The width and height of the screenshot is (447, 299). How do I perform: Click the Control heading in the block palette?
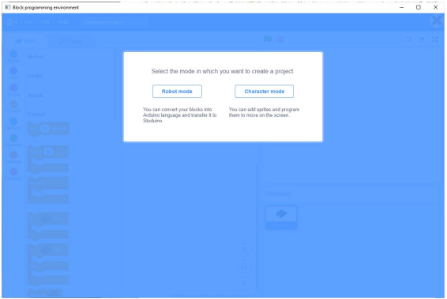click(x=36, y=114)
